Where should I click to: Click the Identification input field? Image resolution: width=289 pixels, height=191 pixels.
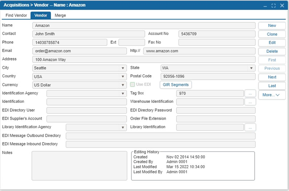point(87,102)
